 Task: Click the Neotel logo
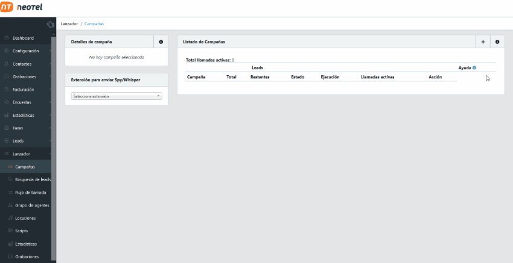(x=22, y=8)
